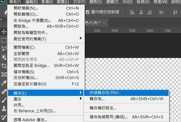Open the 檢視(V) menu
Viewport: 181px width, 122px height.
(143, 2)
